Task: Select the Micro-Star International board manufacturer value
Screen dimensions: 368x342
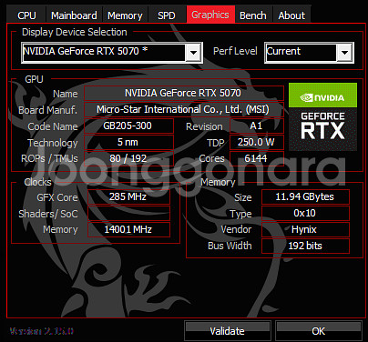Action: (184, 109)
